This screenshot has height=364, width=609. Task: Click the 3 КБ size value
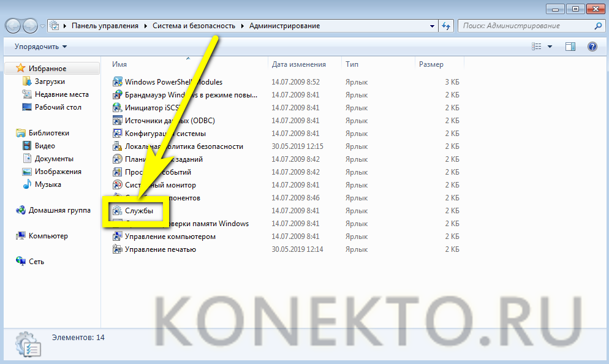pos(452,82)
